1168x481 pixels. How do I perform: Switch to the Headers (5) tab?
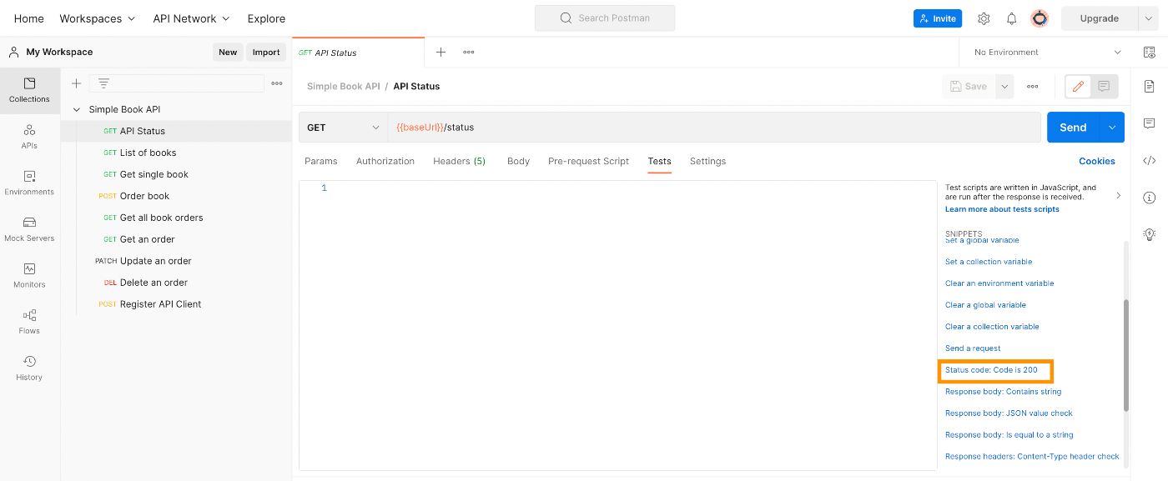[459, 161]
